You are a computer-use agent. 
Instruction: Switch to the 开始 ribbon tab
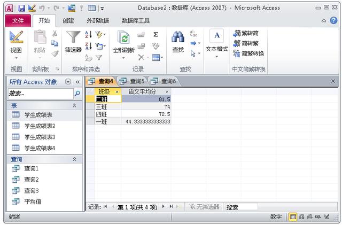coord(44,21)
